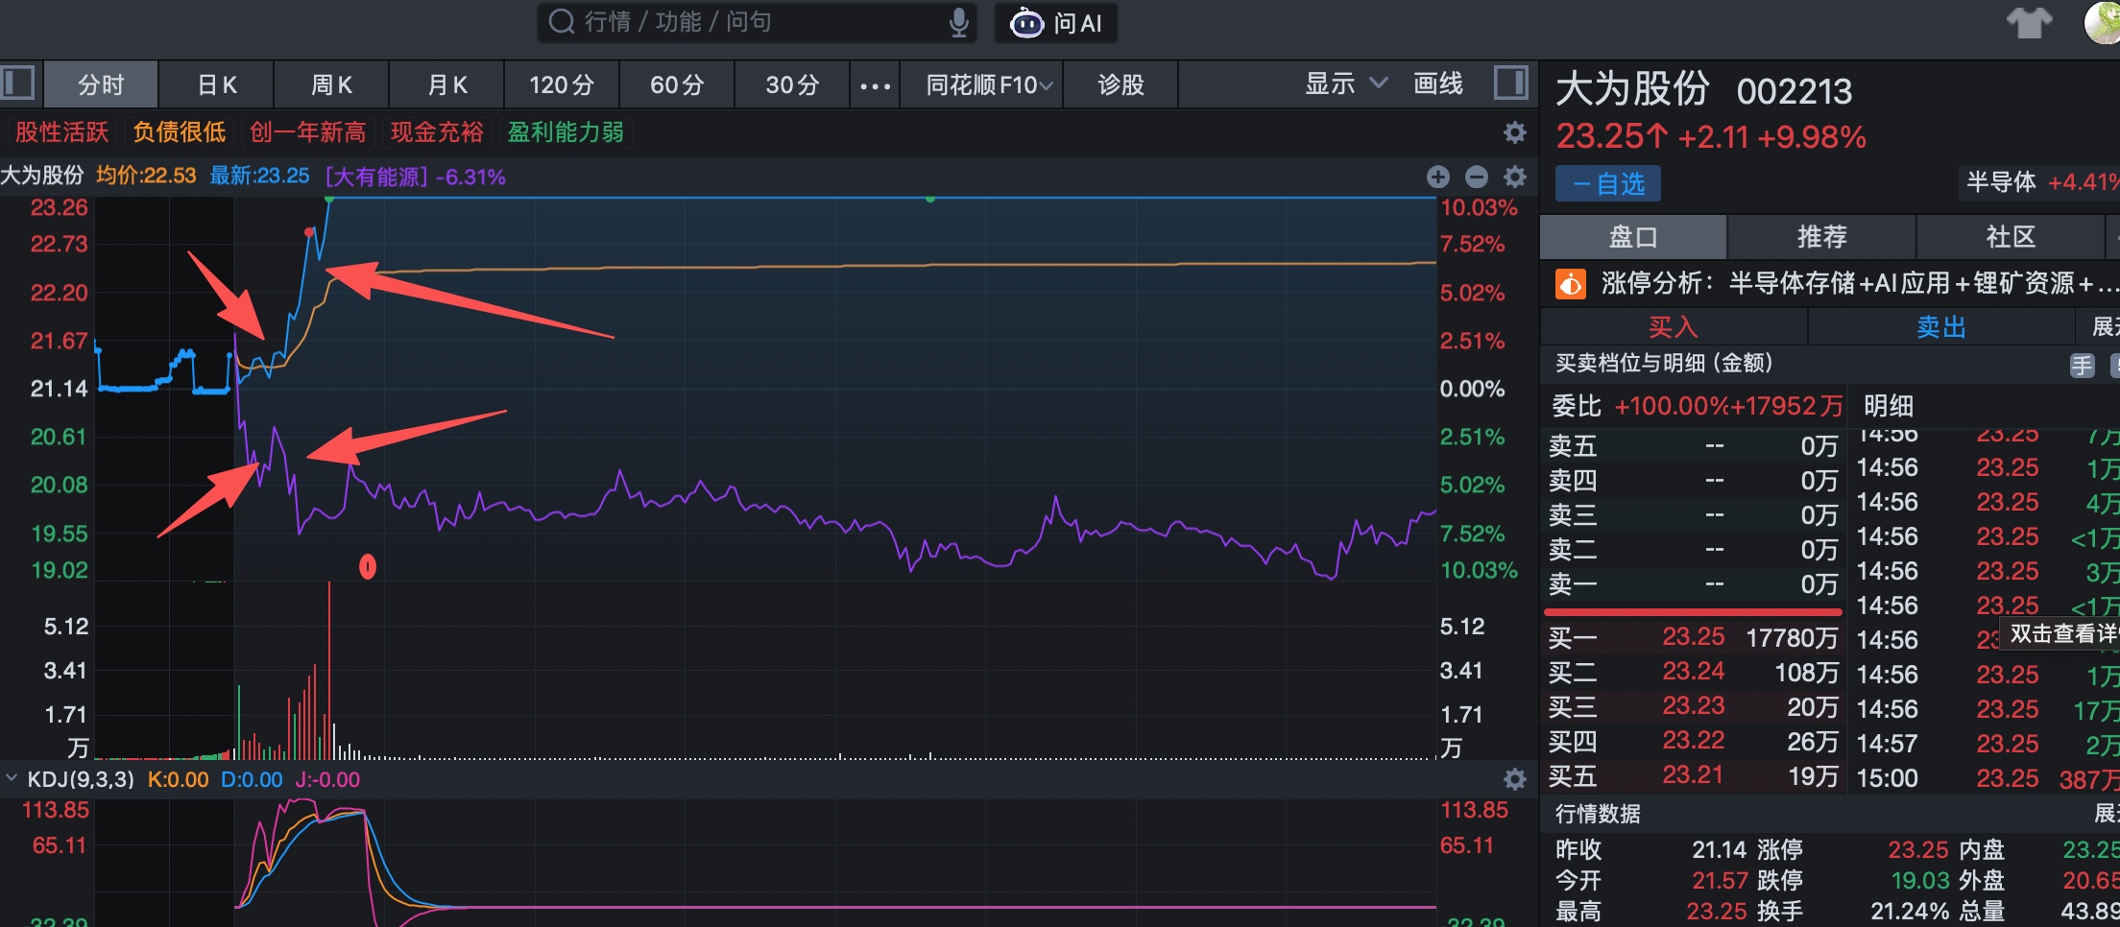Image resolution: width=2120 pixels, height=927 pixels.
Task: Open KDJ indicator settings gear
Action: coord(1515,779)
